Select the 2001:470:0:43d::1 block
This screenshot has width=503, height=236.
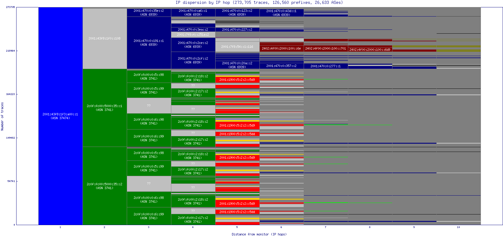tap(282, 13)
